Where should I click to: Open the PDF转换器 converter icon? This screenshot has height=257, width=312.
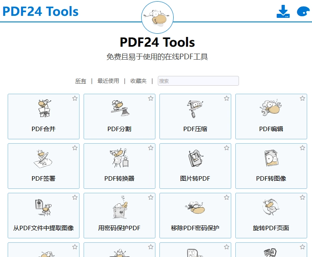(119, 158)
